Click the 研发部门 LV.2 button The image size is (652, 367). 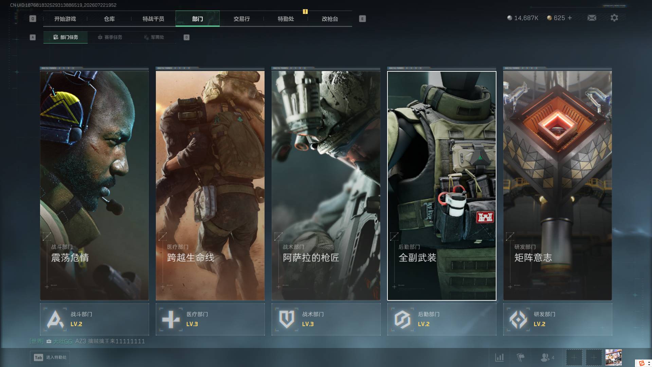tap(558, 319)
